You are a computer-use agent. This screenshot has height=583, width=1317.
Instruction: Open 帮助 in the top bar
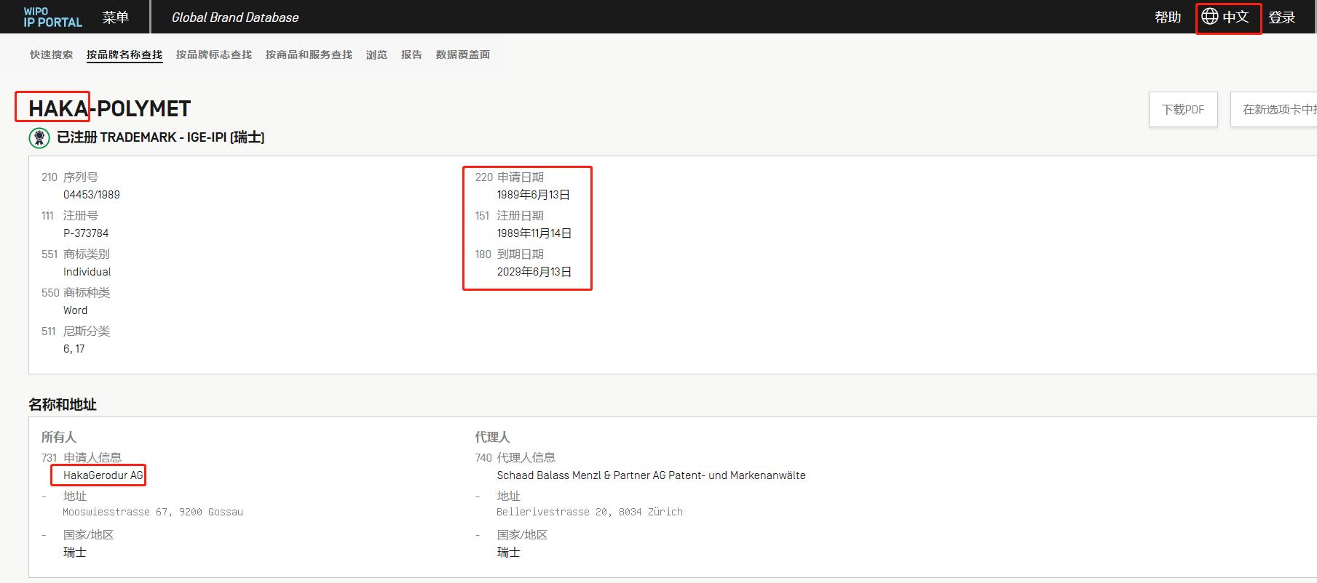(1168, 17)
